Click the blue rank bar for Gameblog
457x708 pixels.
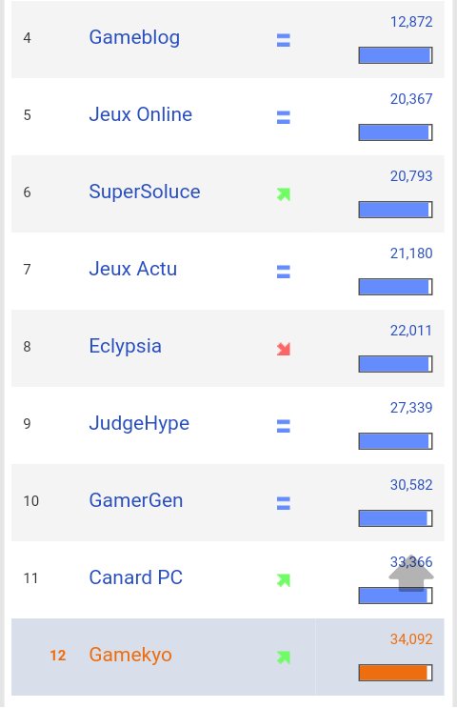point(396,55)
